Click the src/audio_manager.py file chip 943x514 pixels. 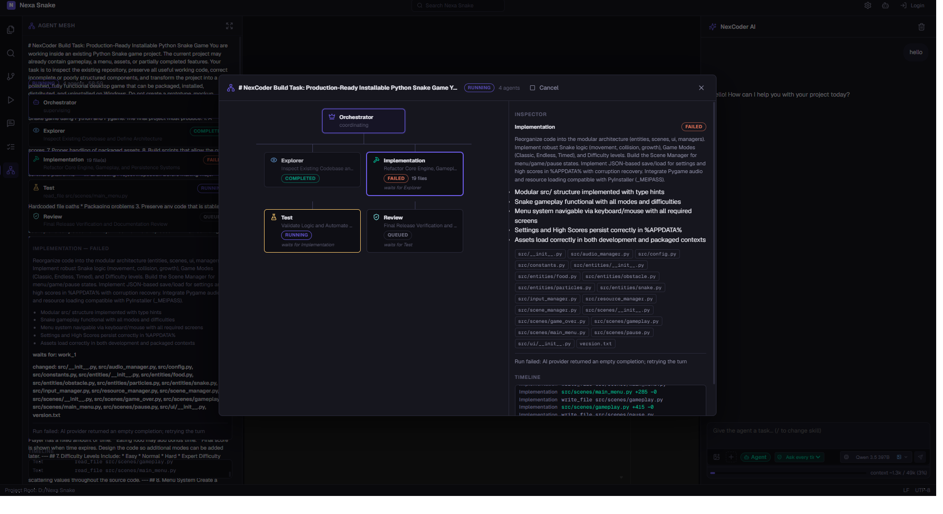600,254
